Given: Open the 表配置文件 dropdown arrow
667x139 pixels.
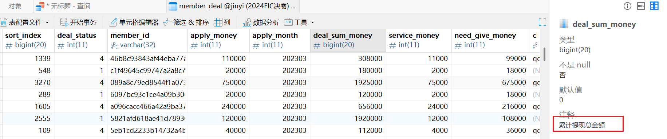Looking at the screenshot, I should (47, 23).
